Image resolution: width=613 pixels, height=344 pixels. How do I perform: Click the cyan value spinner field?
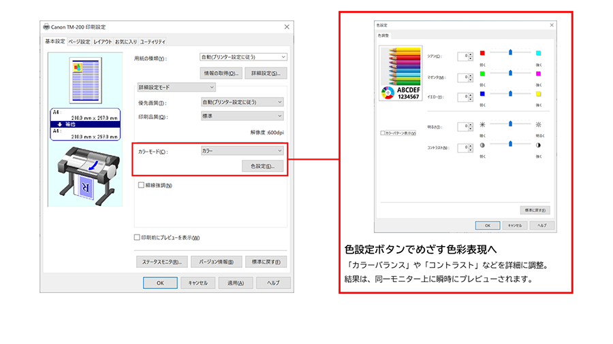point(462,56)
